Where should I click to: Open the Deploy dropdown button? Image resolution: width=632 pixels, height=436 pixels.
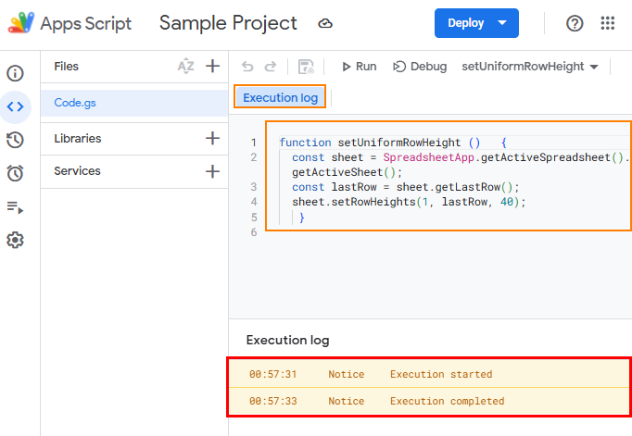[x=476, y=23]
